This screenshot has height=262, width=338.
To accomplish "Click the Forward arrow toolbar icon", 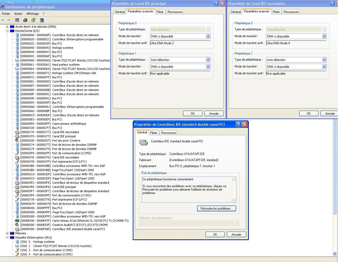I will (9, 20).
